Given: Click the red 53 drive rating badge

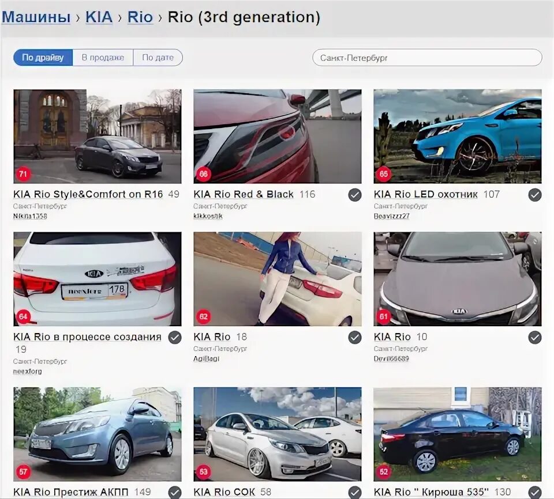Looking at the screenshot, I should point(204,471).
